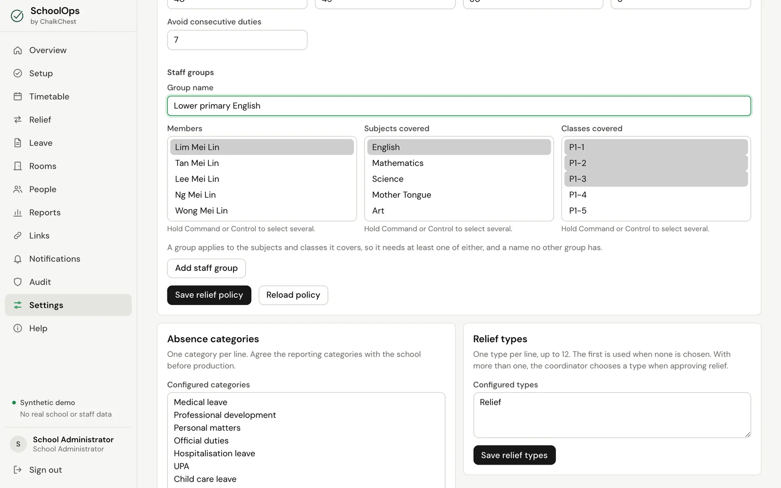Click the Sign out arrow icon
The height and width of the screenshot is (488, 781).
18,470
